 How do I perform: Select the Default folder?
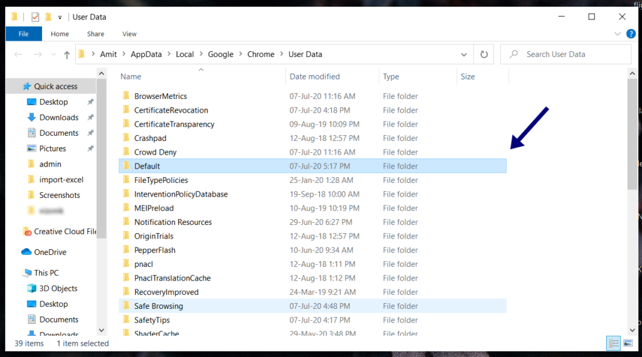[x=312, y=166]
